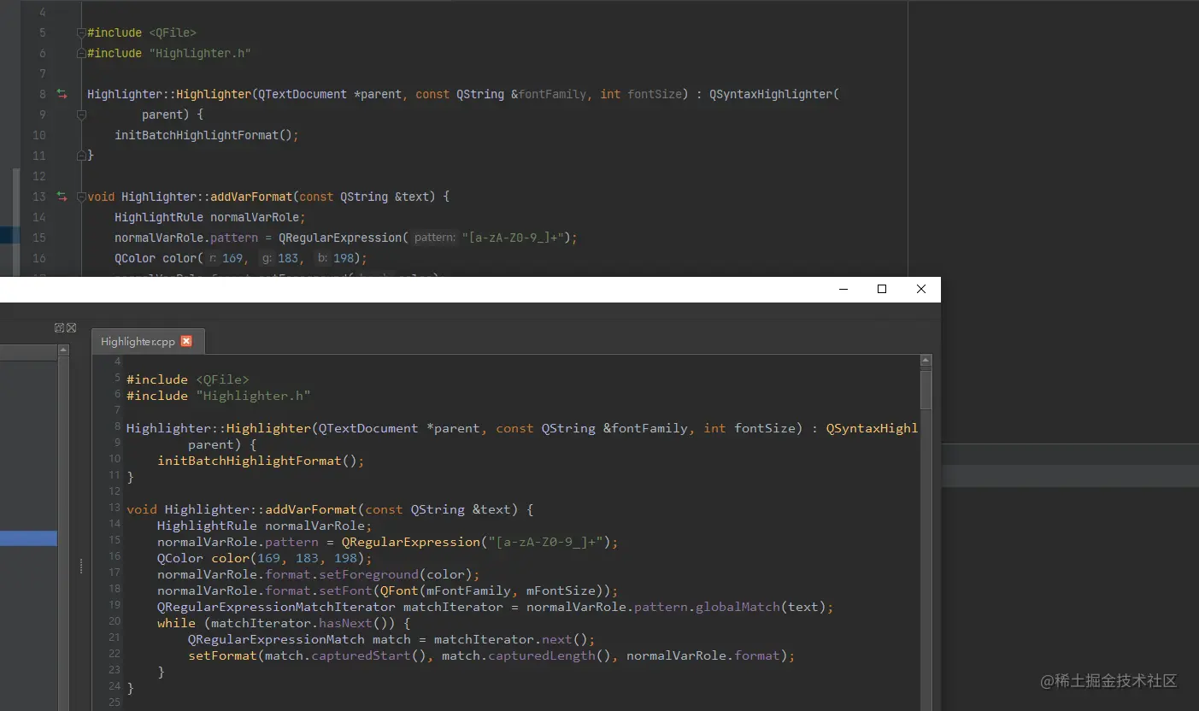This screenshot has width=1199, height=711.
Task: Click mFontSize in the setFont call
Action: (x=561, y=591)
